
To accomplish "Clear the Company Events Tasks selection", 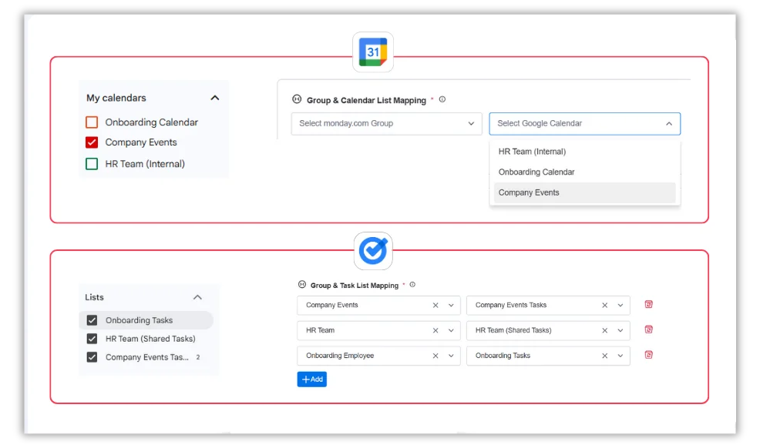I will tap(604, 306).
